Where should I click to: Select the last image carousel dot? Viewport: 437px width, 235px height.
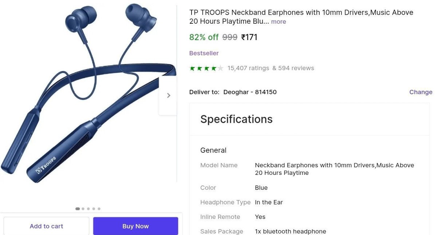coord(99,209)
